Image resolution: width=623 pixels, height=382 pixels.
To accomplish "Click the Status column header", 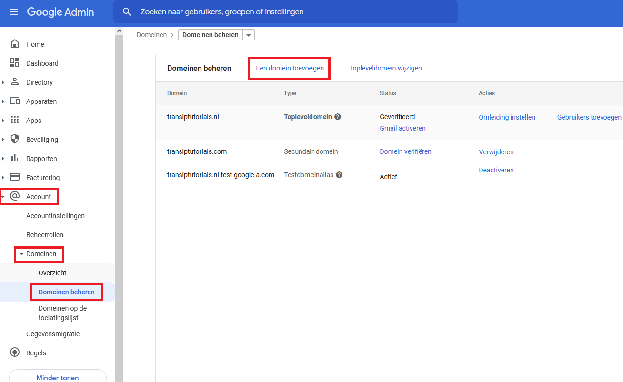I will 388,93.
